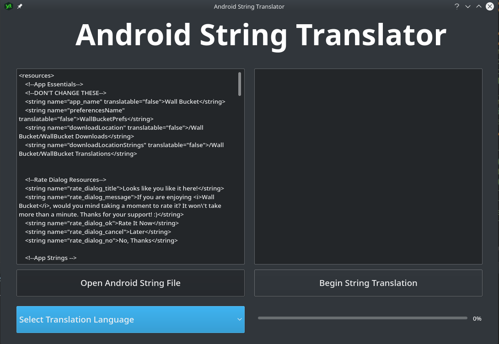Open the help question mark button

click(x=456, y=6)
